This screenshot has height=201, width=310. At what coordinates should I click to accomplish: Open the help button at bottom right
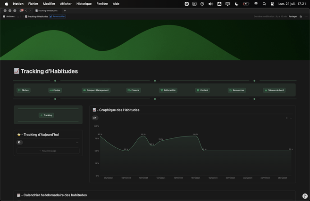pos(305,196)
